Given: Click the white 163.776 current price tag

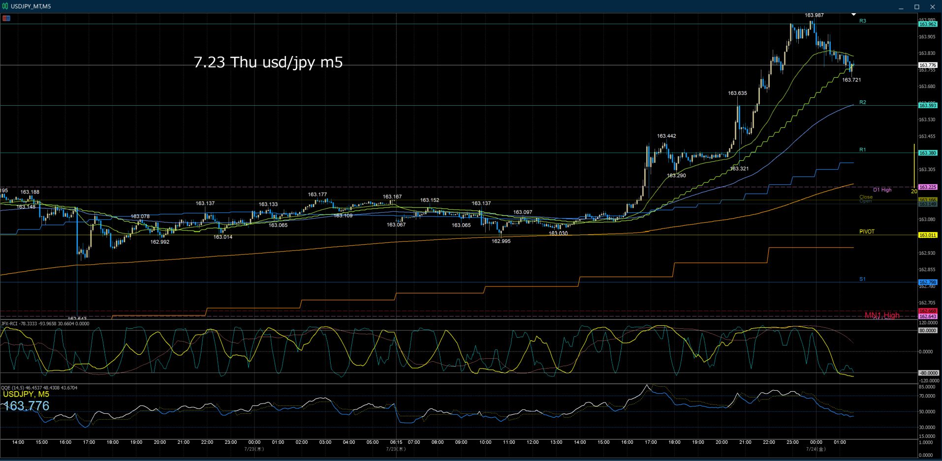Looking at the screenshot, I should tap(928, 65).
